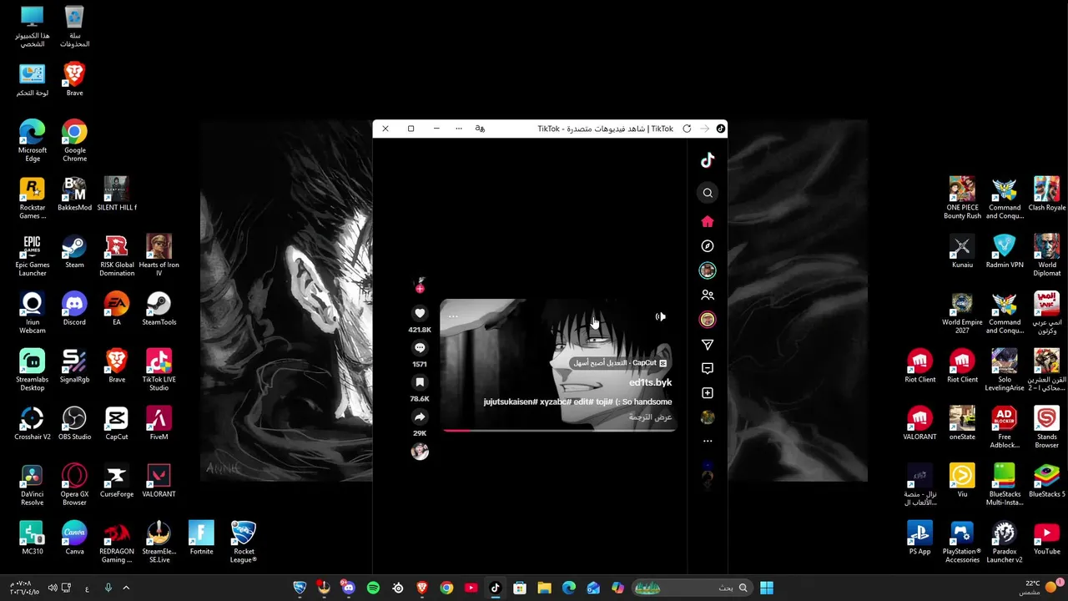
Task: Select the ONE PIECE Bounty Rush icon
Action: [962, 199]
